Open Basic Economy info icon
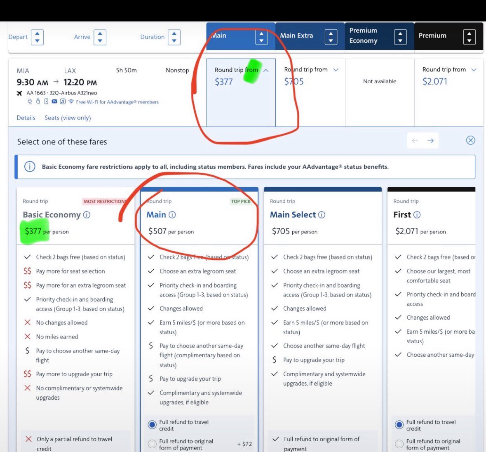Screen dimensions: 486x452 point(87,215)
